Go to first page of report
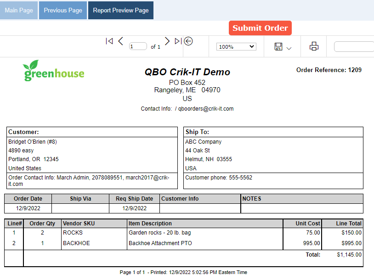The height and width of the screenshot is (280, 374). (x=109, y=41)
